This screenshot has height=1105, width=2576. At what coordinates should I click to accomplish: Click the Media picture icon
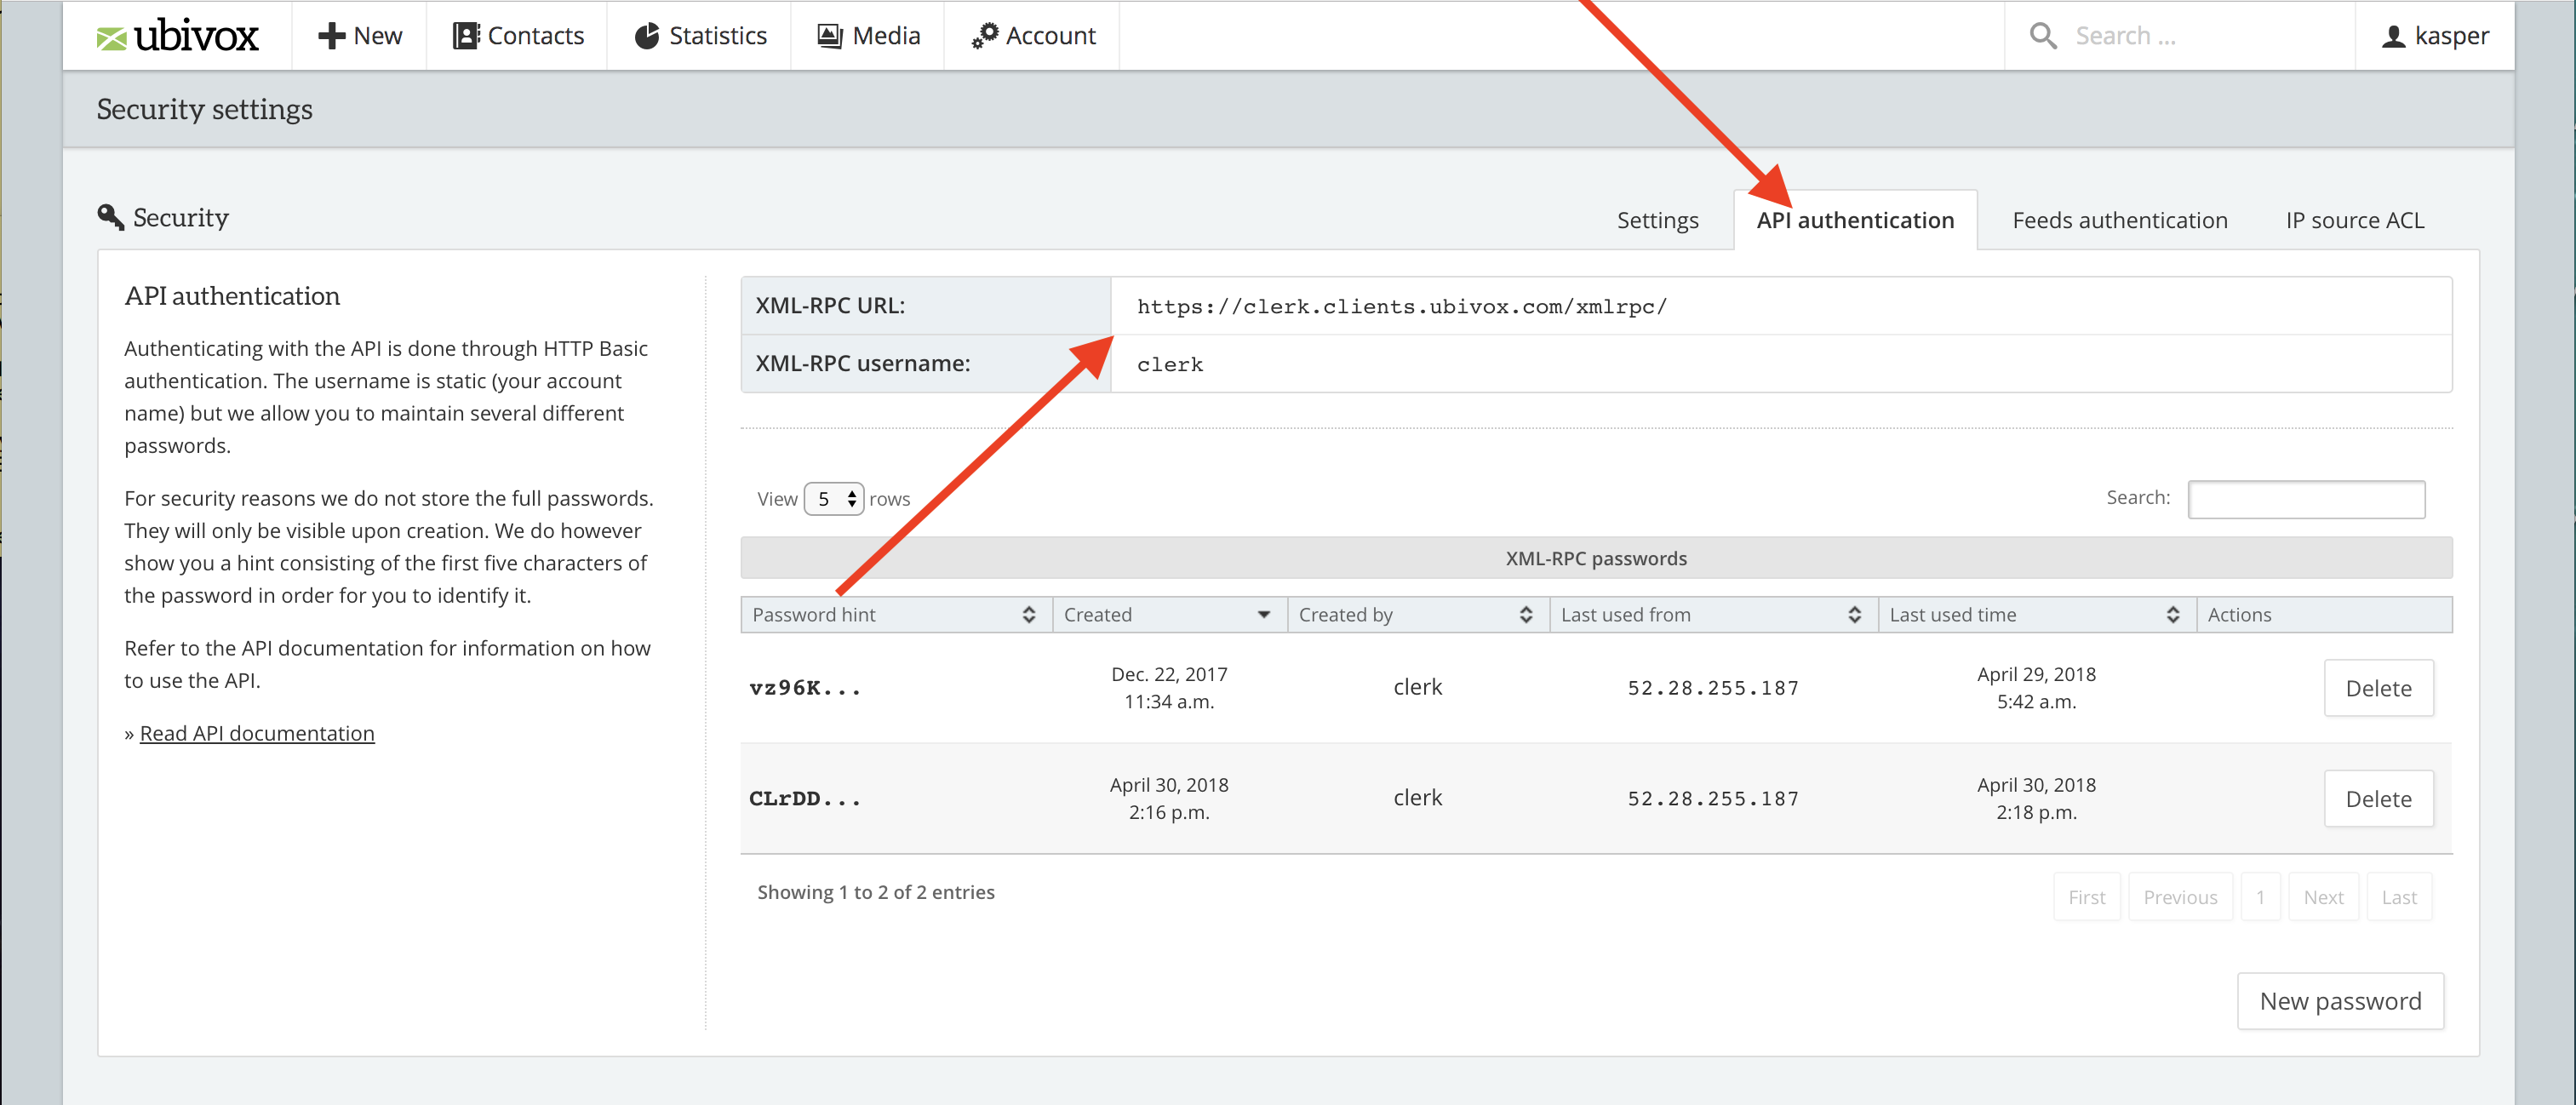tap(829, 36)
